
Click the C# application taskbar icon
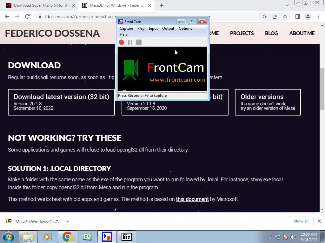tap(87, 237)
